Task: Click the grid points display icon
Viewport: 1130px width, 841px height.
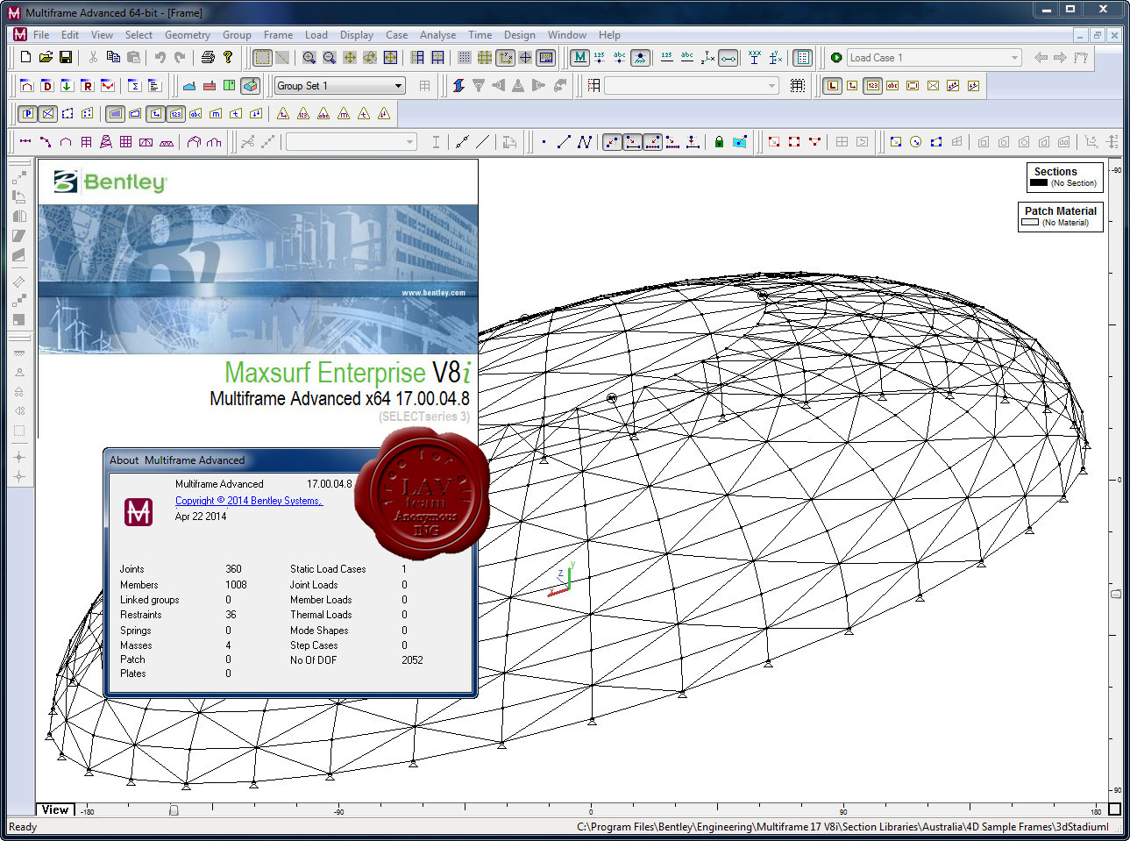Action: click(x=464, y=57)
